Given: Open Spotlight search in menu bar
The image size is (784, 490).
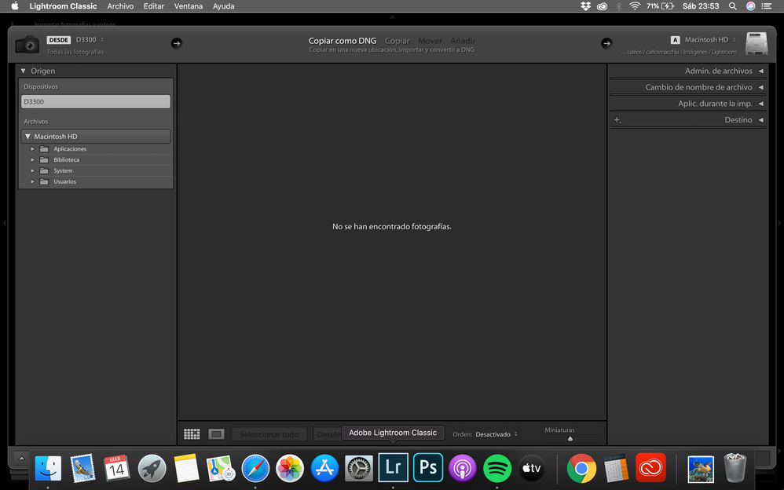Looking at the screenshot, I should tap(732, 6).
